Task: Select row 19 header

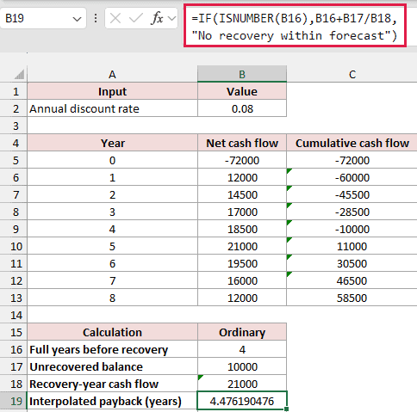Action: pos(14,401)
